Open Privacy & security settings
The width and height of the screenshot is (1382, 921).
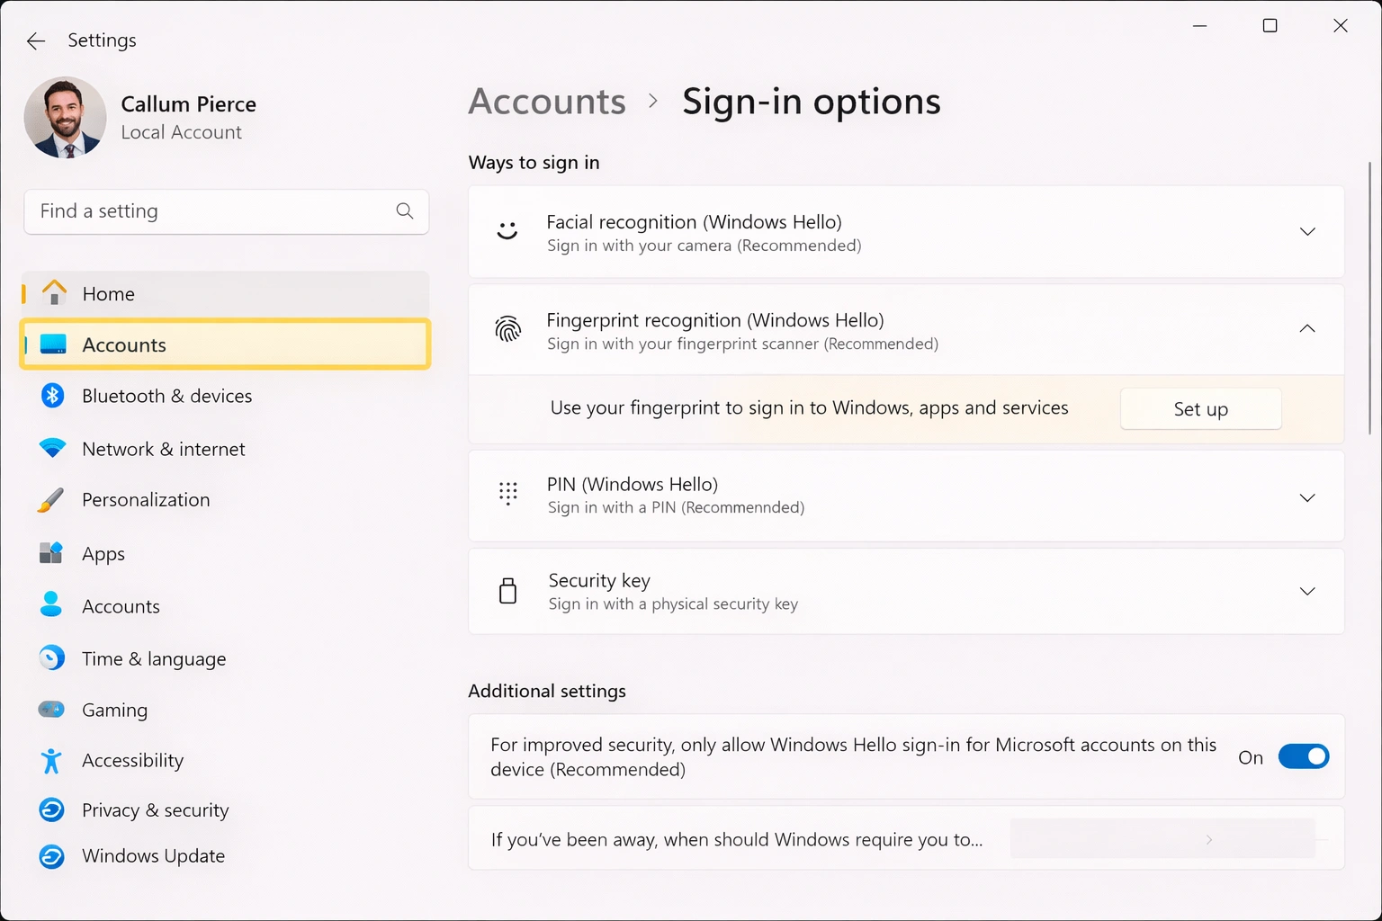coord(155,809)
